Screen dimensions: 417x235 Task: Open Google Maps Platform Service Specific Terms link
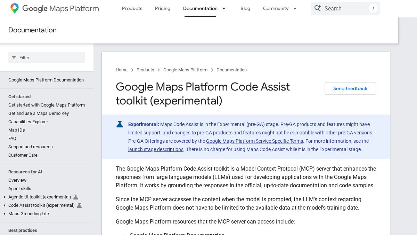pos(255,141)
